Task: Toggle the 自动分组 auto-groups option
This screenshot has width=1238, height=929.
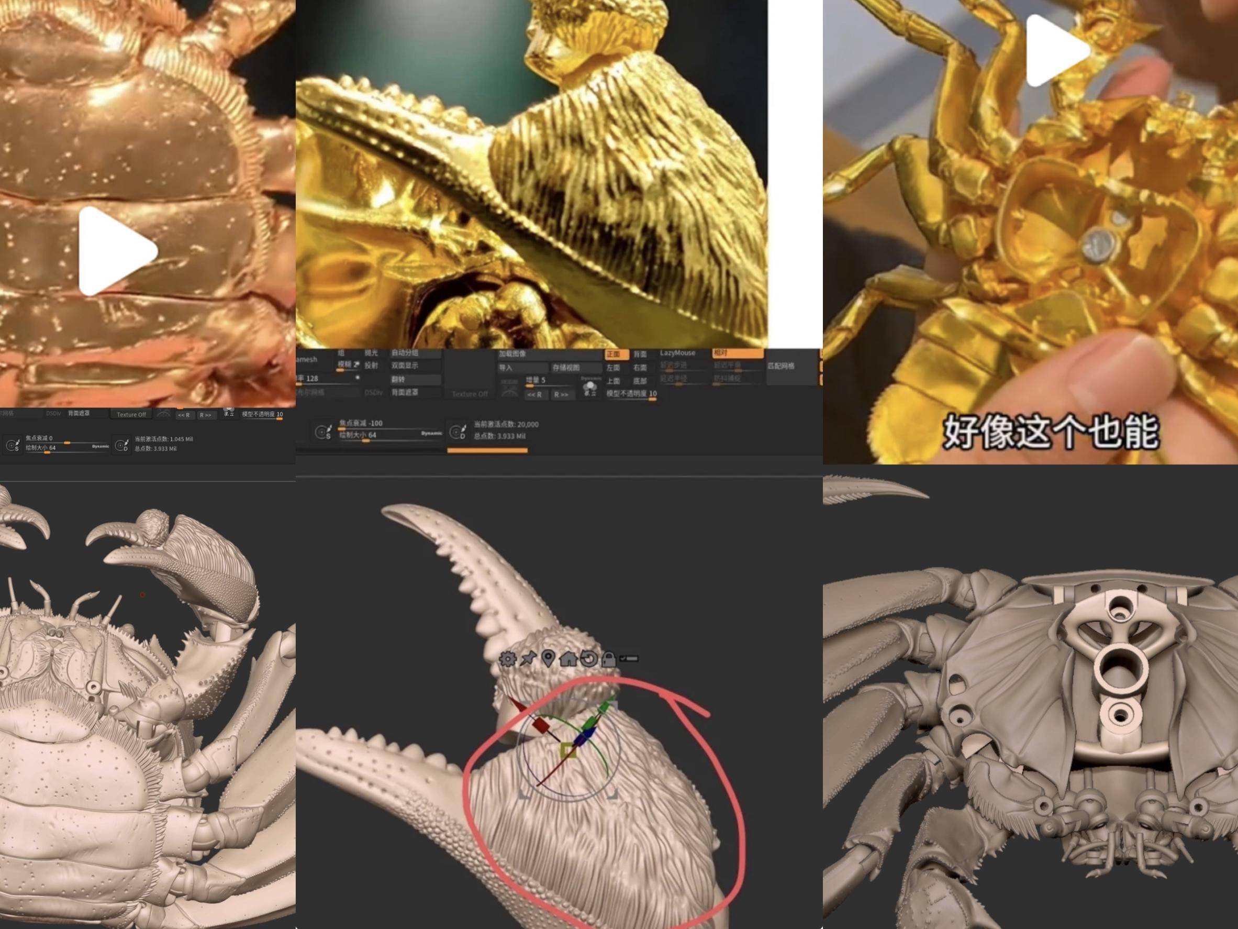Action: pyautogui.click(x=415, y=353)
